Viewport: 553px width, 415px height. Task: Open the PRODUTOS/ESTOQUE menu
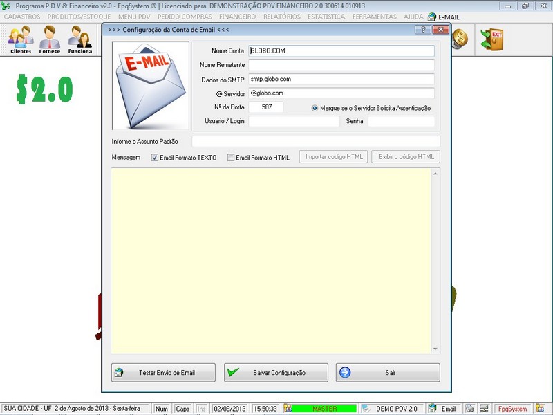(x=79, y=17)
